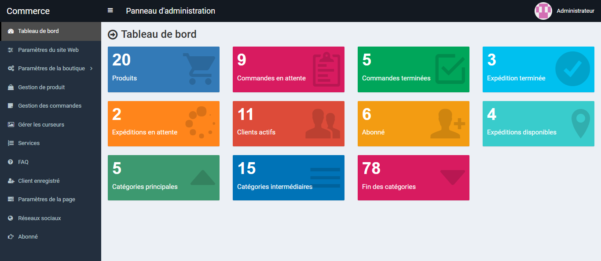
Task: Click the Commerce logo text
Action: click(28, 11)
